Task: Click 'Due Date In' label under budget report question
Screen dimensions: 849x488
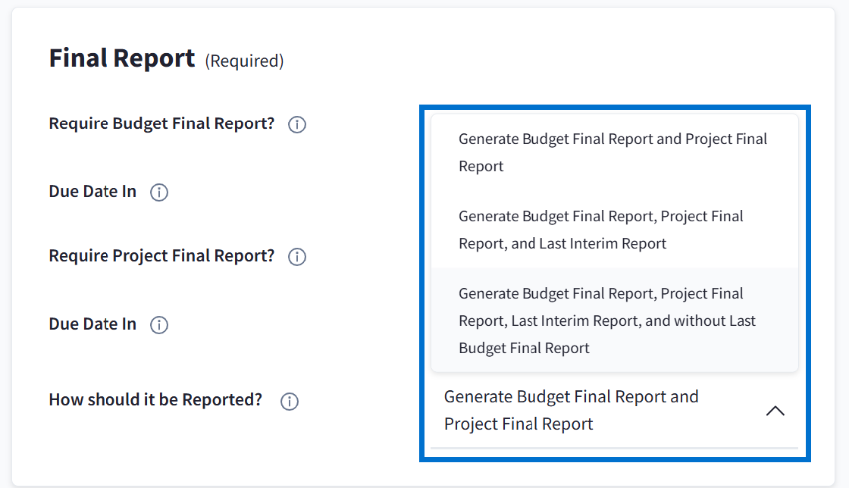Action: tap(92, 192)
